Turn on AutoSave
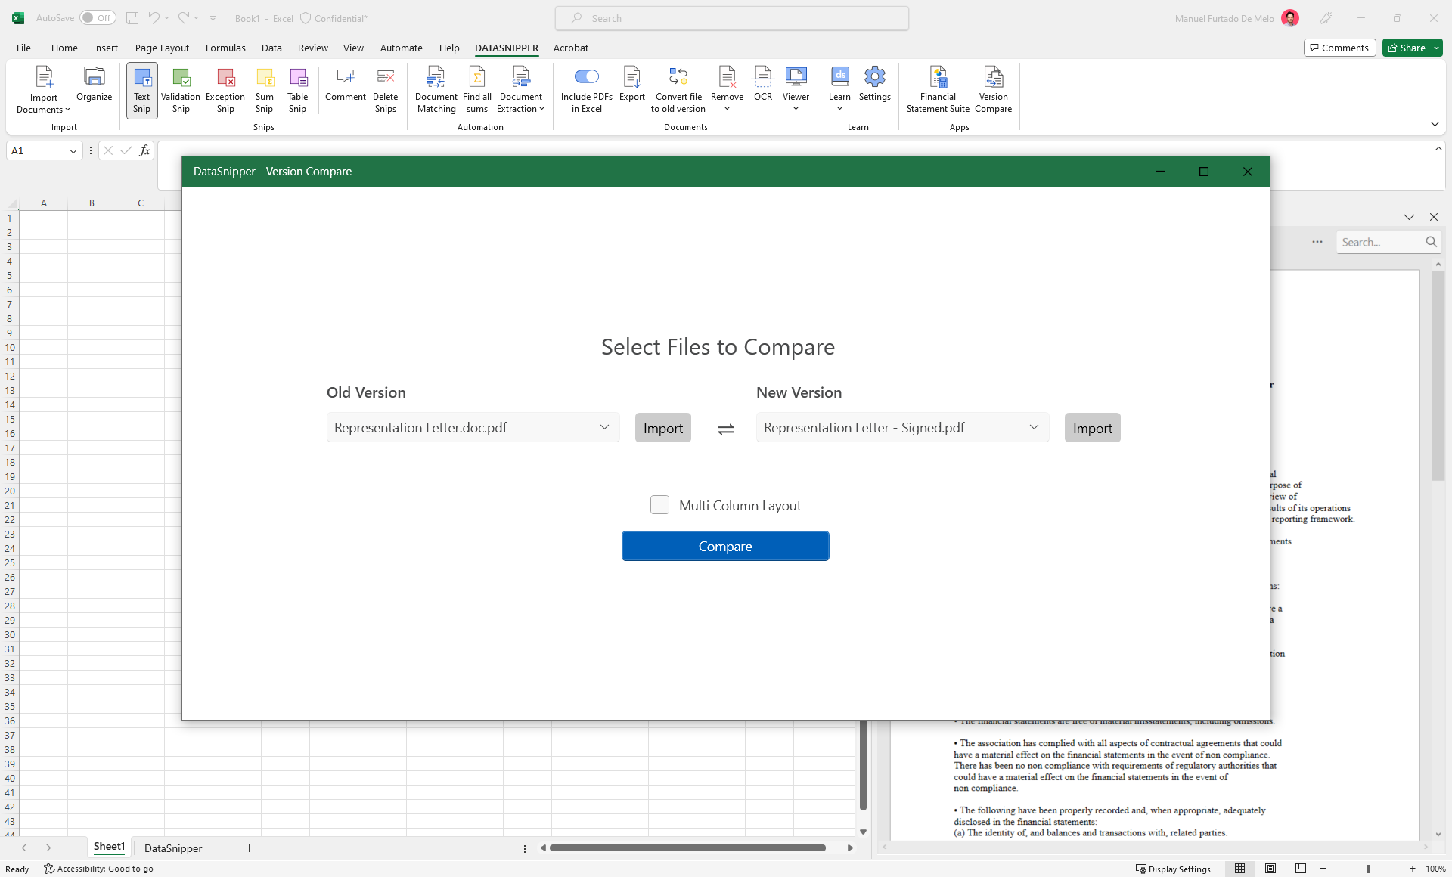1452x877 pixels. click(x=97, y=17)
